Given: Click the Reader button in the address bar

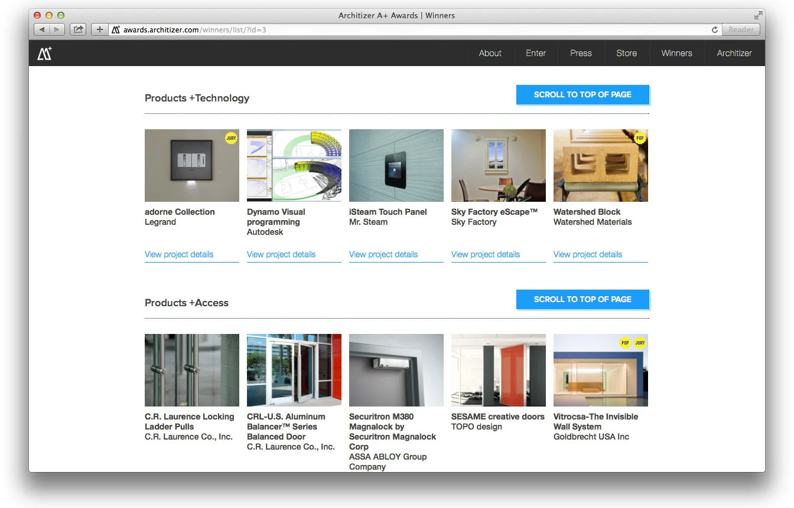Looking at the screenshot, I should coord(741,30).
